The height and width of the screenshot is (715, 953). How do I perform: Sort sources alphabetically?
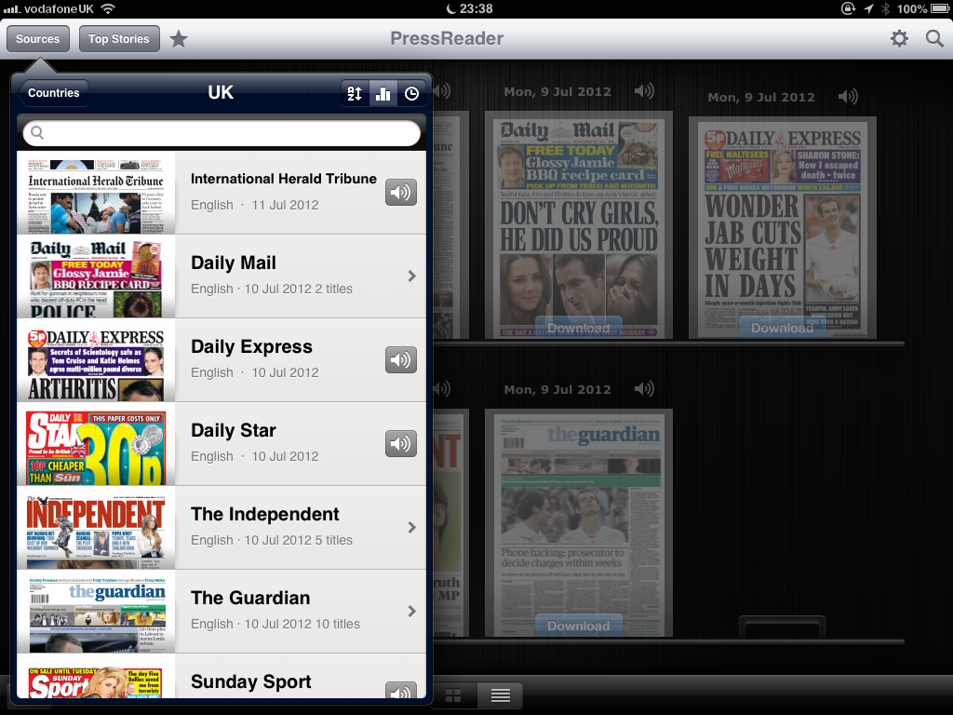coord(355,93)
